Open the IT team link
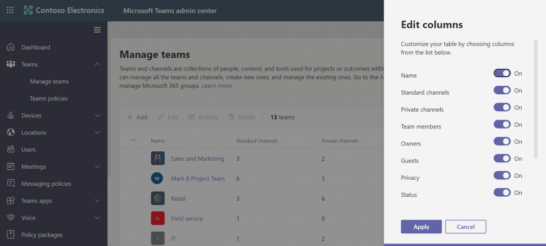 173,239
